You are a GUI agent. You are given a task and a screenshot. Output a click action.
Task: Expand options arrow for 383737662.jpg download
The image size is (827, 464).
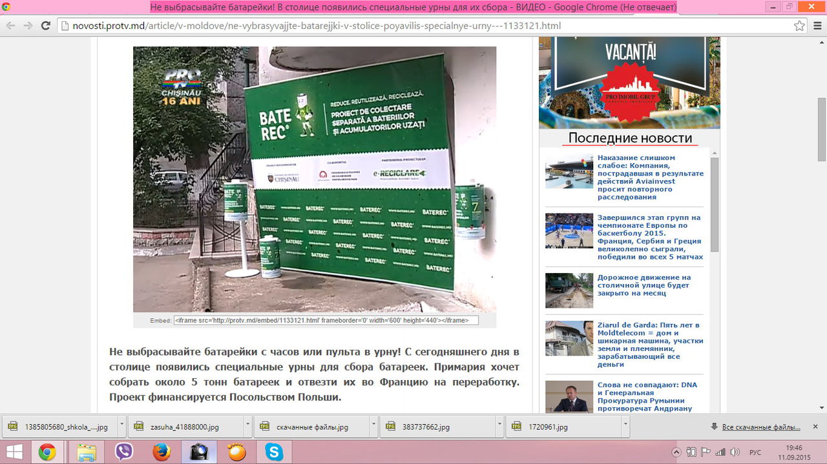pyautogui.click(x=500, y=427)
